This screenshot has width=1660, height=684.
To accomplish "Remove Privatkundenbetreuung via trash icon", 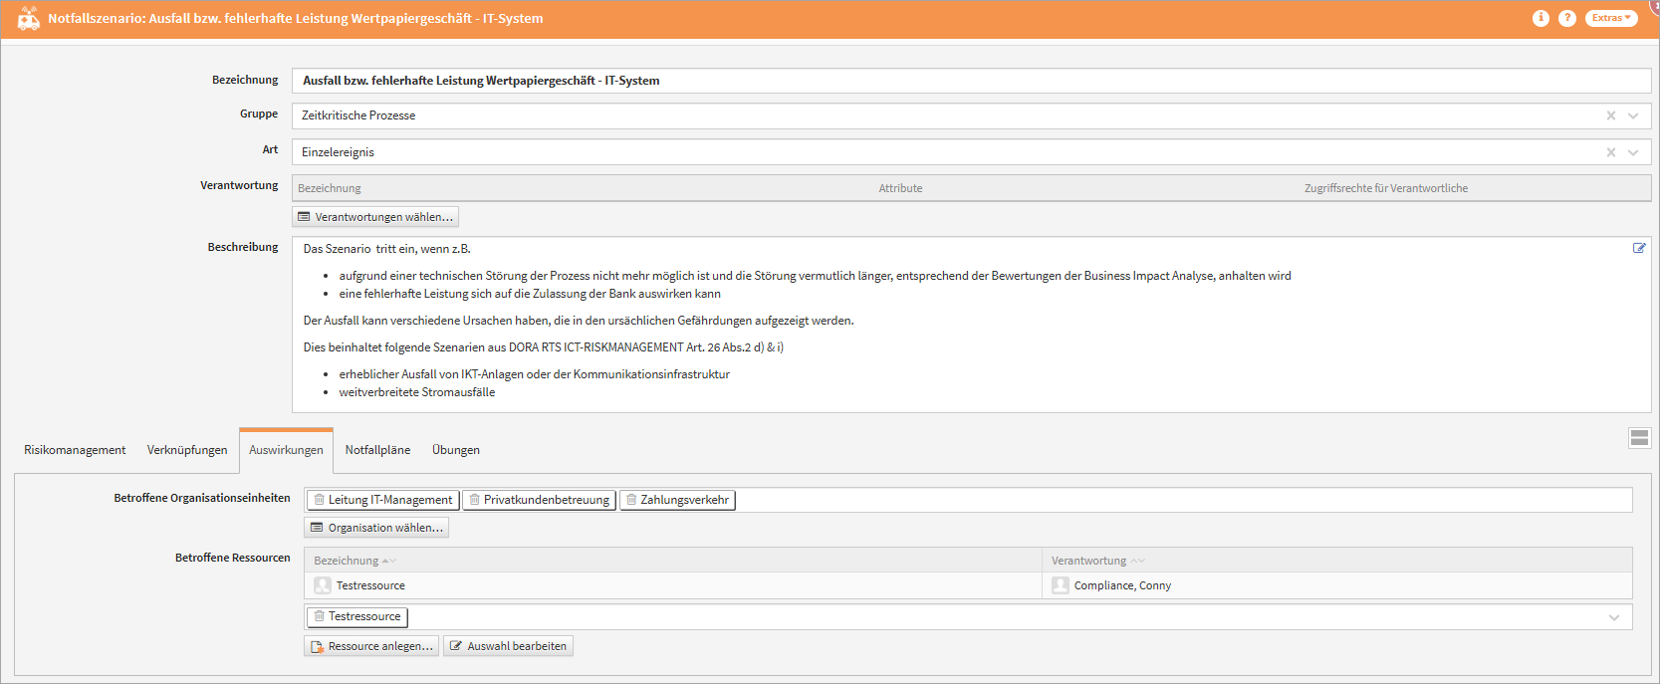I will [x=474, y=500].
